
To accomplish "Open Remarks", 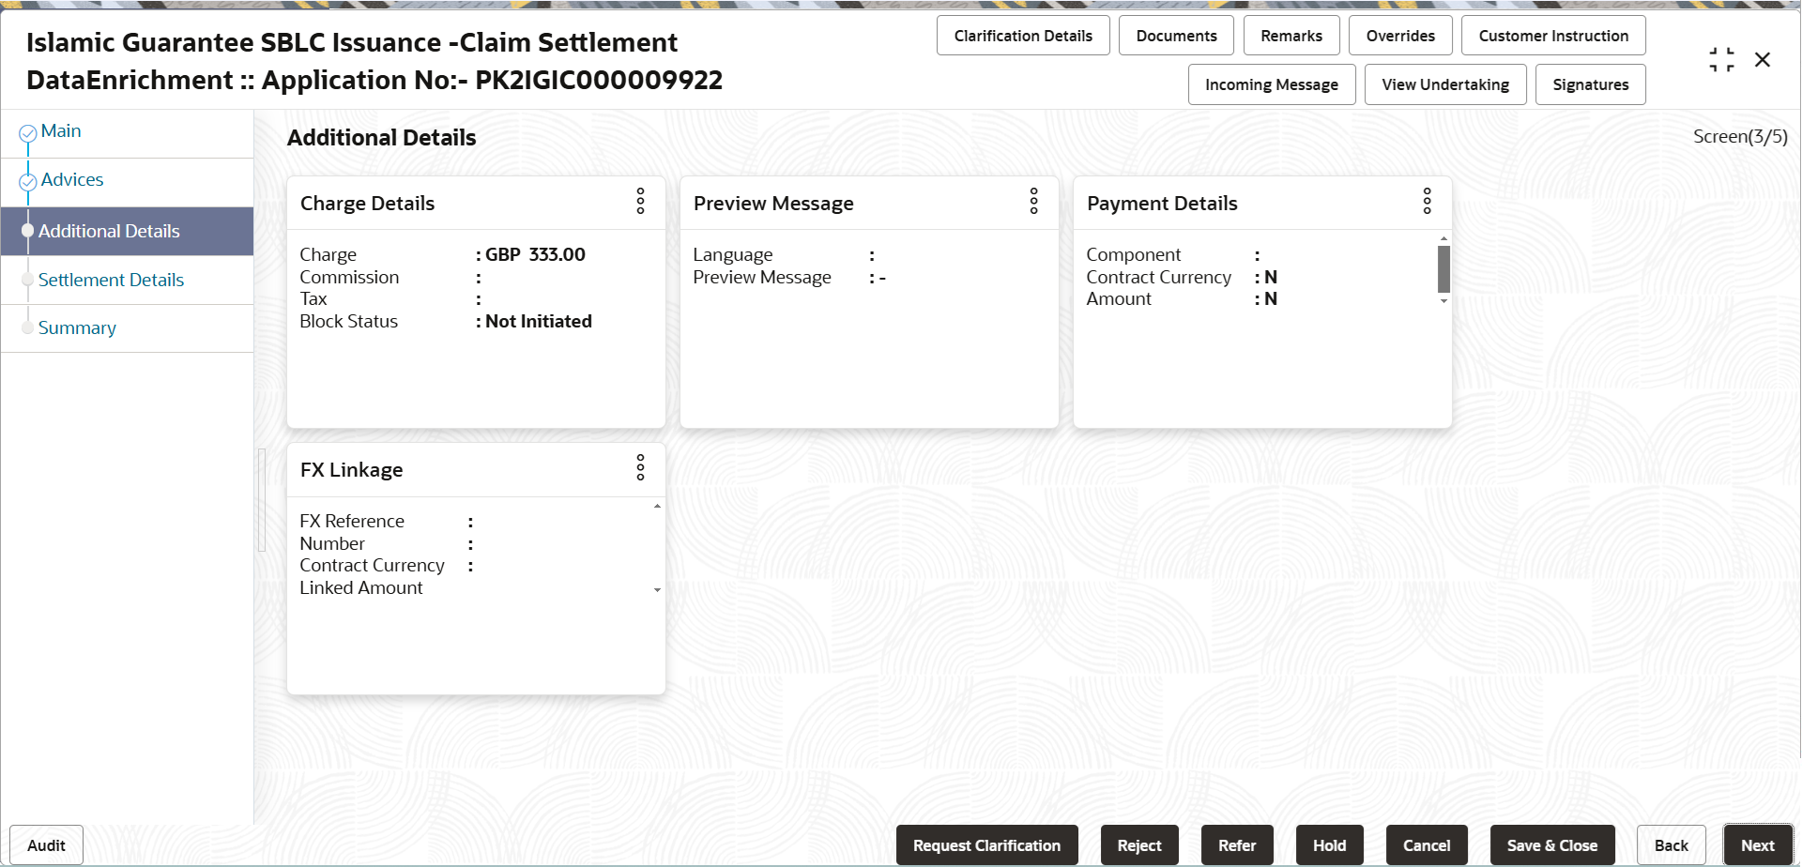I will [1291, 36].
